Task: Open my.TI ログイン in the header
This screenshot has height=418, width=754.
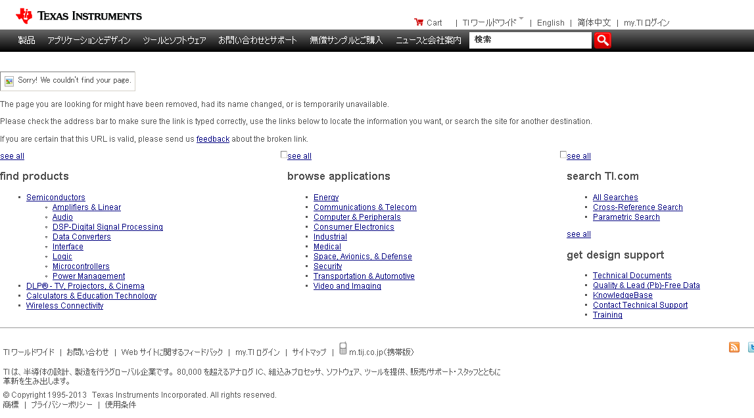Action: click(647, 22)
